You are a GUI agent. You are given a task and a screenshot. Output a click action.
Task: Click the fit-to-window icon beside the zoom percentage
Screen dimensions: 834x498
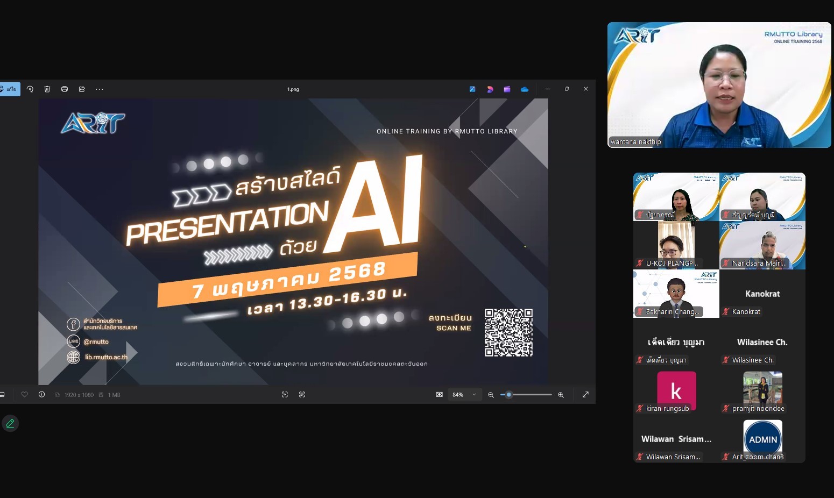(440, 395)
